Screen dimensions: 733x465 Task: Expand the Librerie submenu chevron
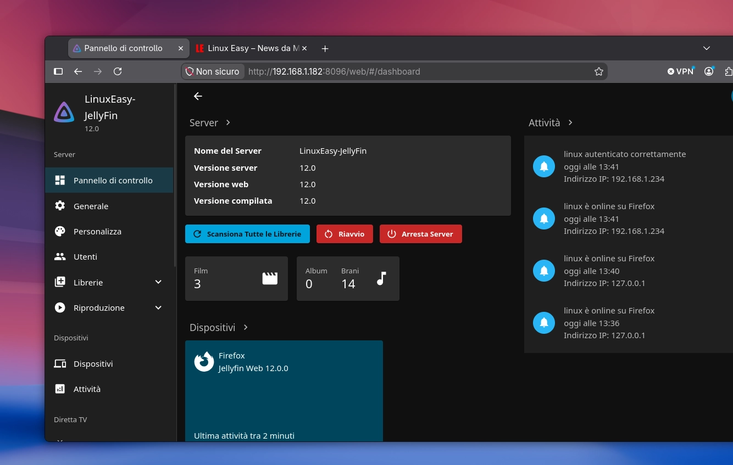point(158,282)
